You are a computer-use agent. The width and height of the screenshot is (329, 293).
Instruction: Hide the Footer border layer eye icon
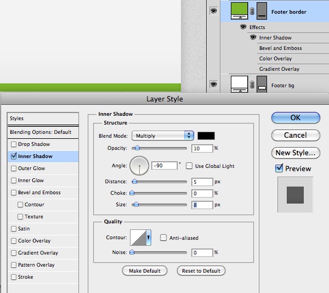(213, 11)
